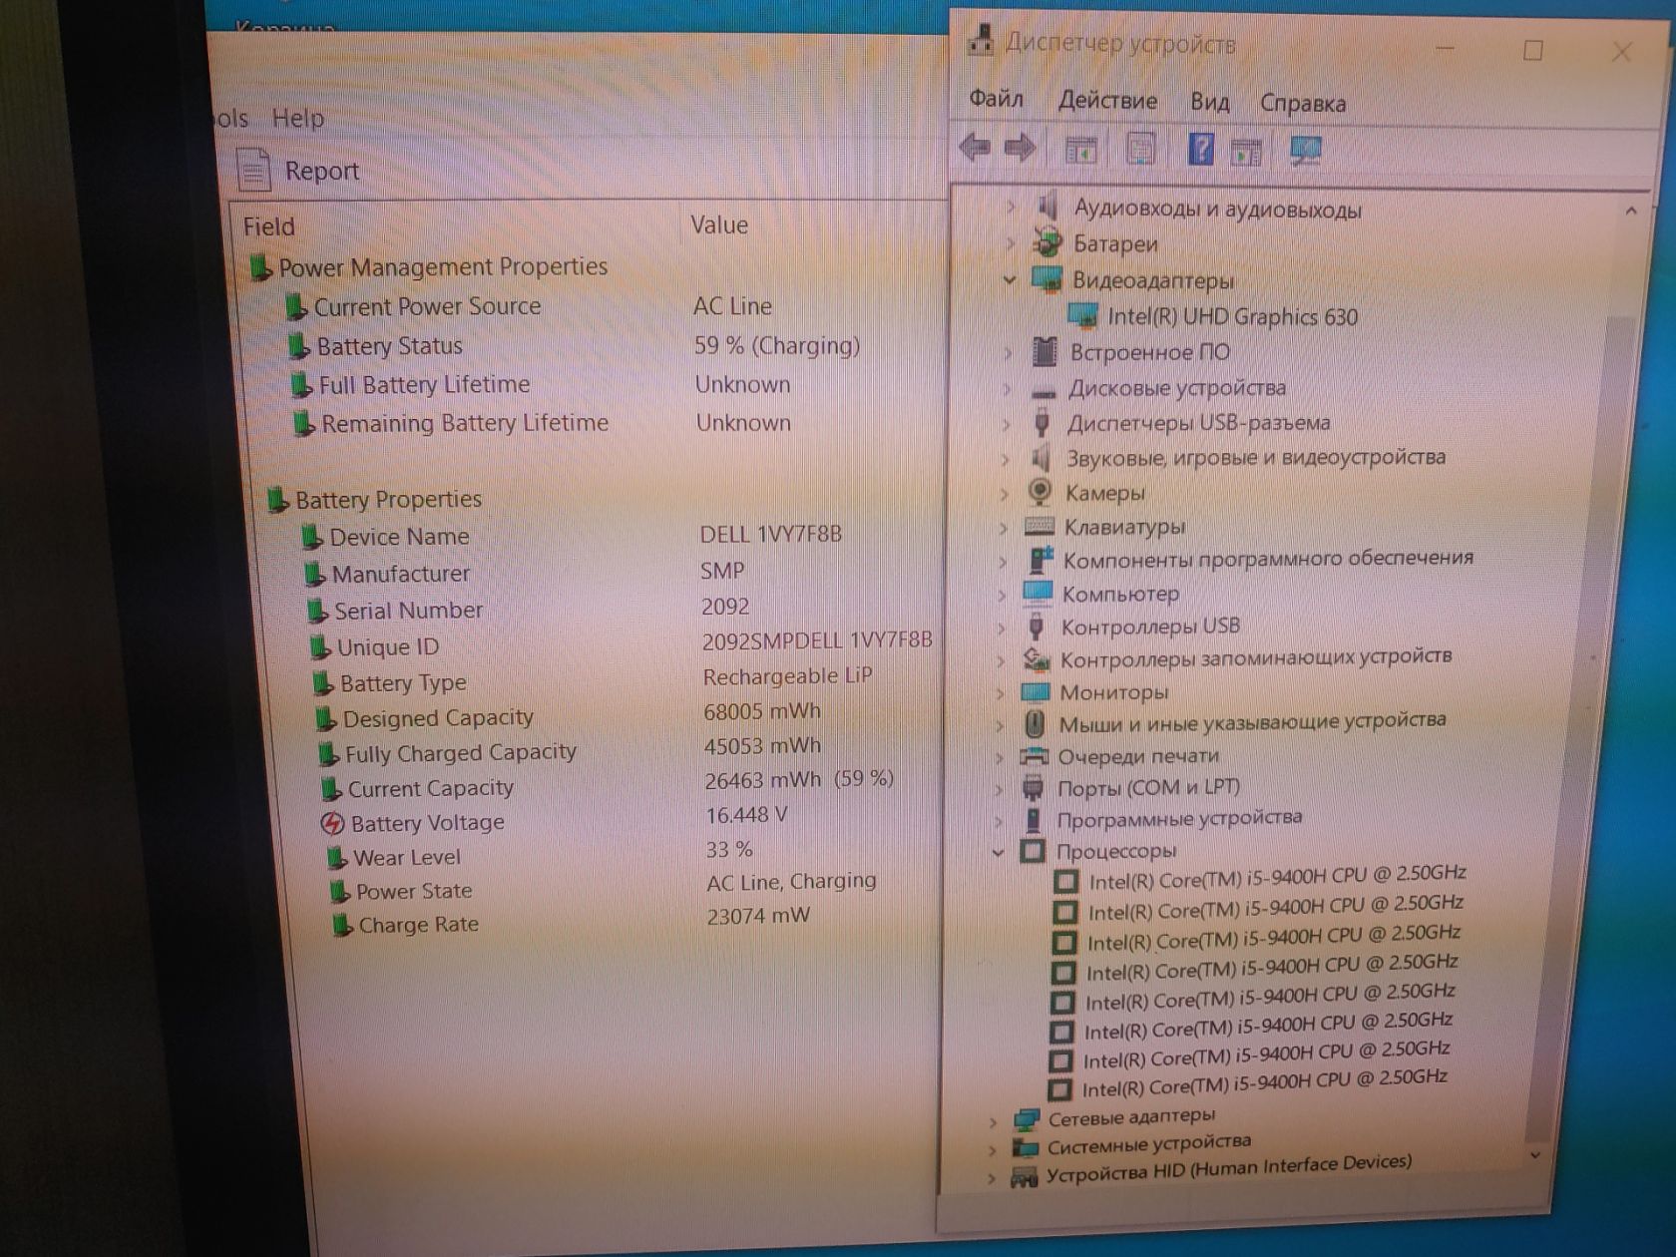Open the Help menu in battery window

pos(298,118)
